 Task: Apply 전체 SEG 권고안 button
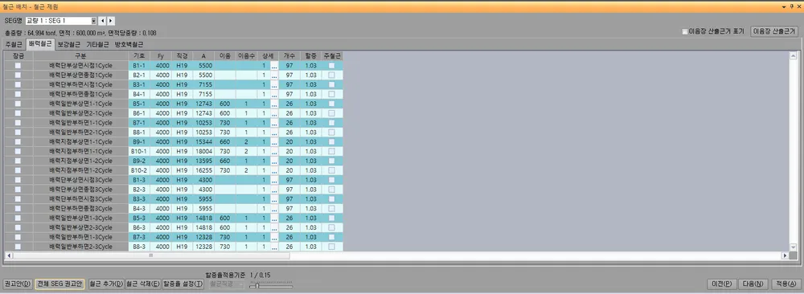coord(59,284)
